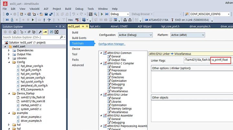The image size is (233, 130).
Task: Click the Save All icon
Action: [x=51, y=14]
